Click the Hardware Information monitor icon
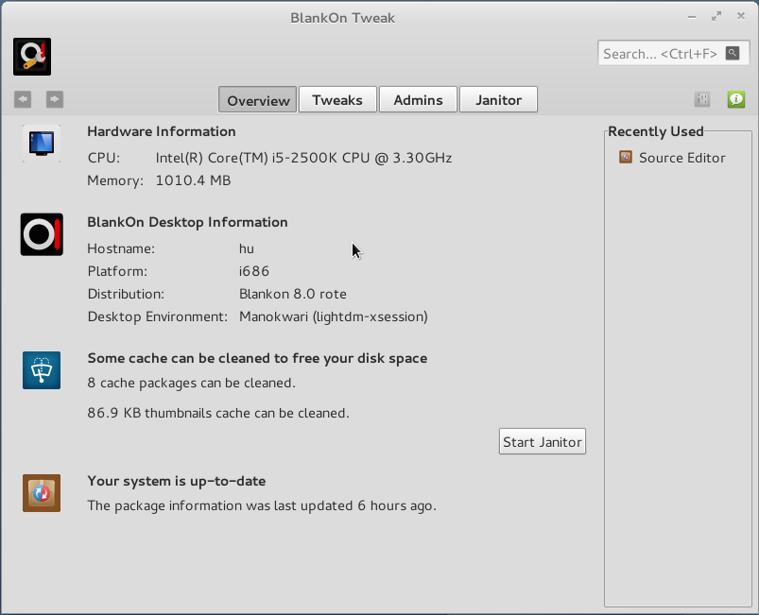Viewport: 759px width, 615px height. 41,144
